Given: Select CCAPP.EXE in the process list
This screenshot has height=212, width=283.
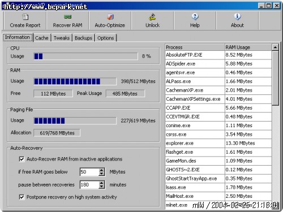Looking at the screenshot, I should click(x=218, y=108).
